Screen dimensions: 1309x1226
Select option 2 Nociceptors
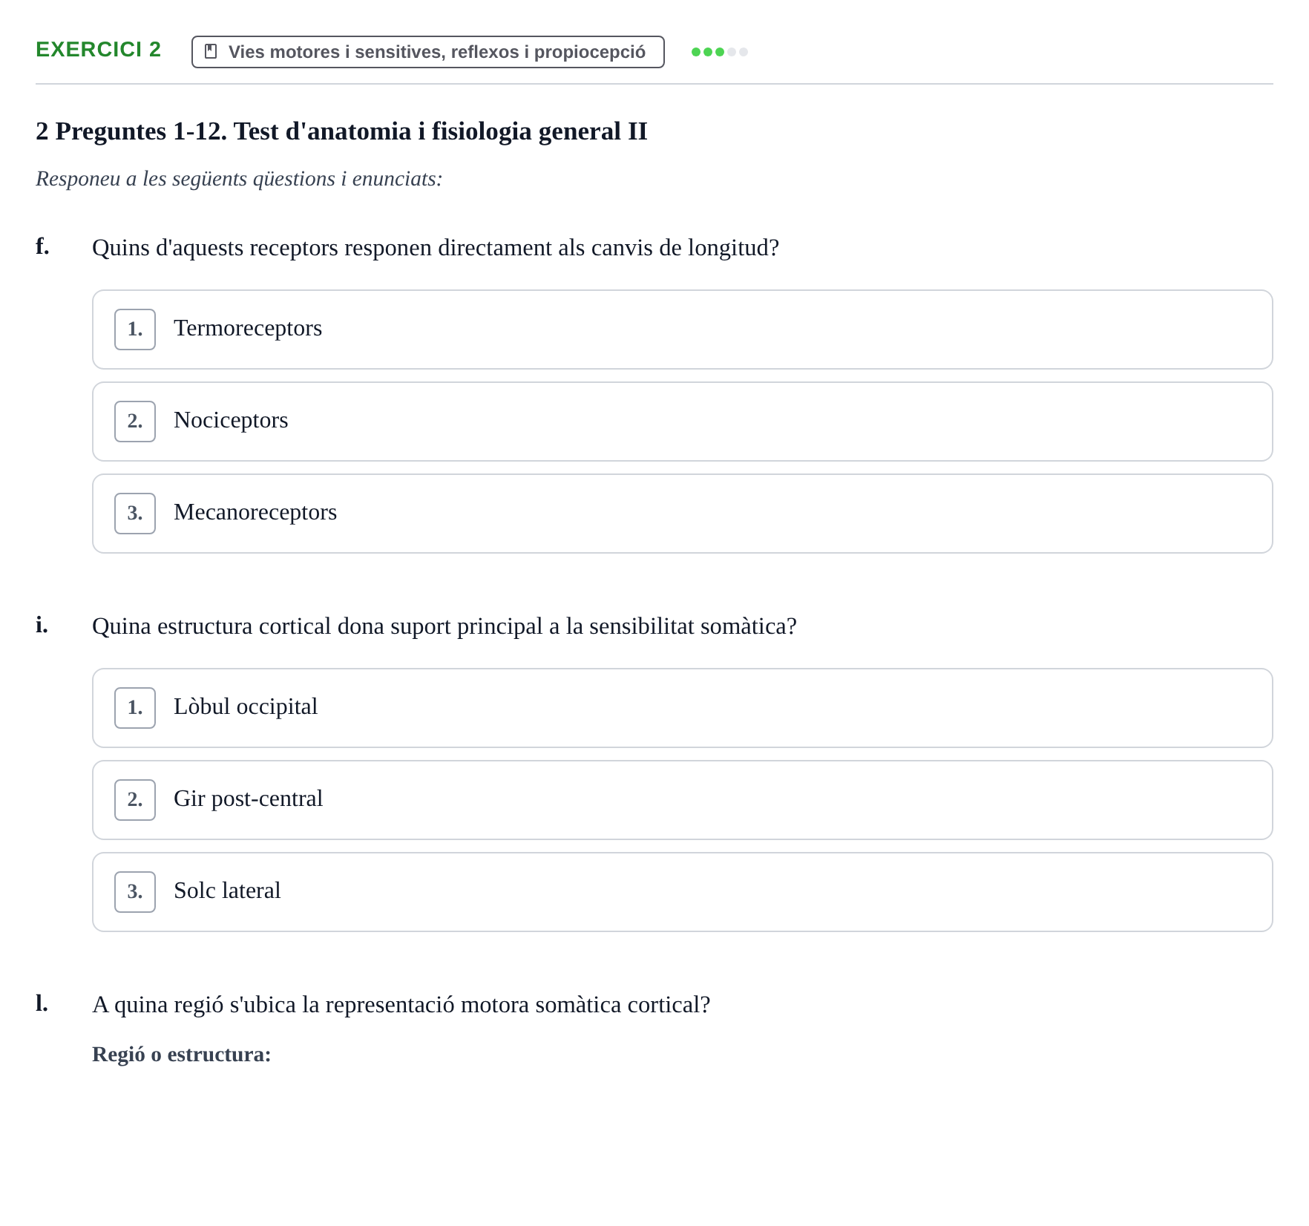682,422
